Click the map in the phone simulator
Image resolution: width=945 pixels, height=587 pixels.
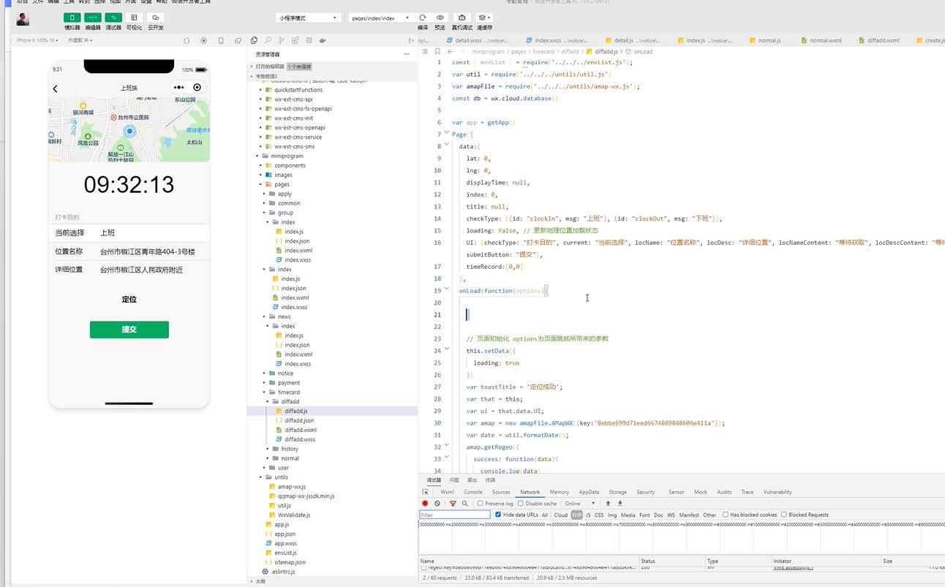129,129
